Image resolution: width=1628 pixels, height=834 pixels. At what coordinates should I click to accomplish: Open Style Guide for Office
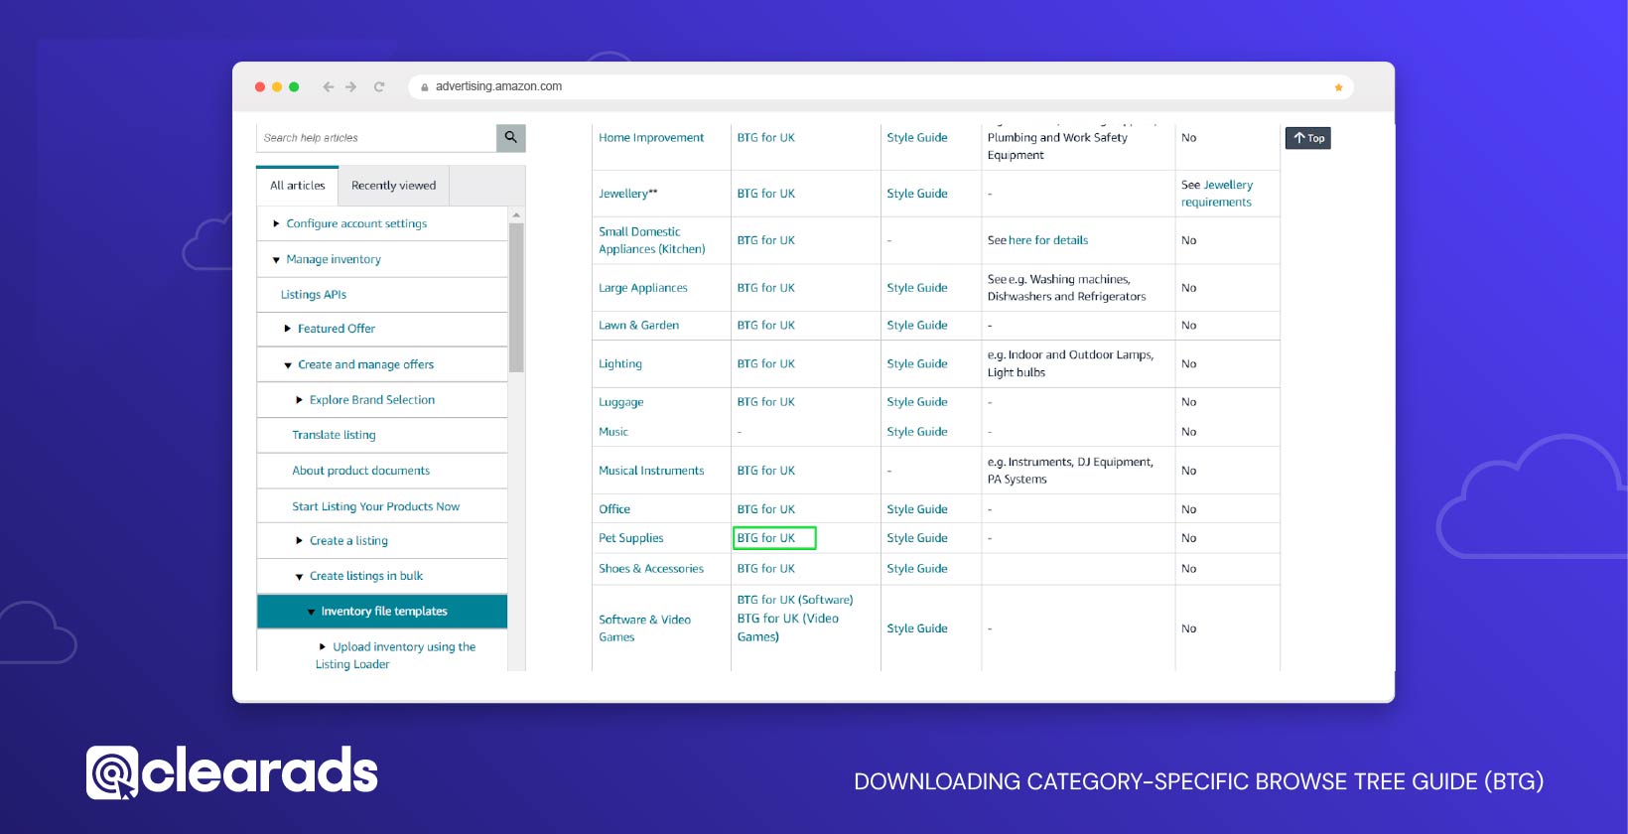coord(917,509)
